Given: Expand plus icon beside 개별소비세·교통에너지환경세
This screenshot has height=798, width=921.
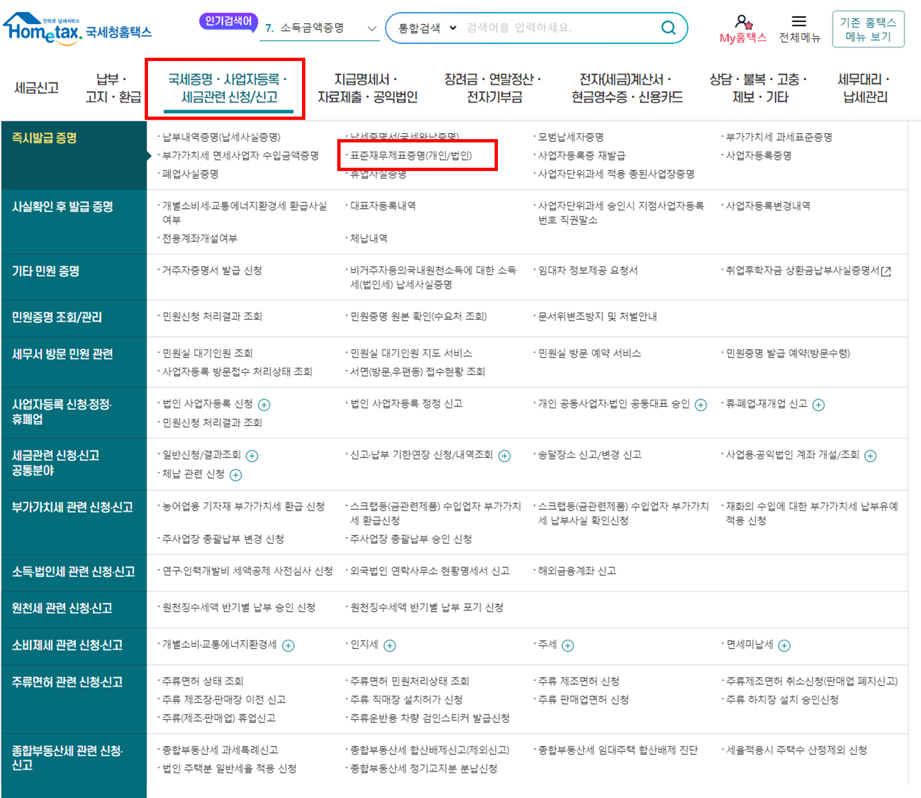Looking at the screenshot, I should point(288,645).
